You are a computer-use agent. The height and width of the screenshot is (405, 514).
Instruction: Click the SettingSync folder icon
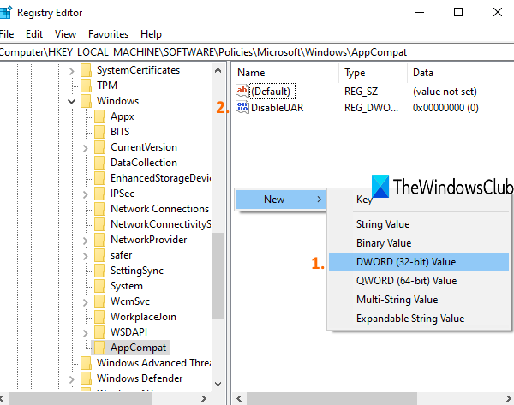click(x=100, y=271)
